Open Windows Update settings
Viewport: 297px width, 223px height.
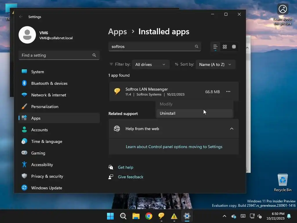tap(59, 188)
